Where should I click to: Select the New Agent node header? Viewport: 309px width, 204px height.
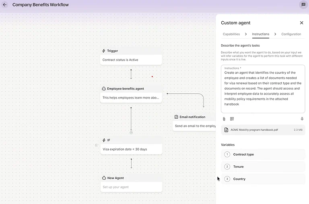pyautogui.click(x=131, y=178)
